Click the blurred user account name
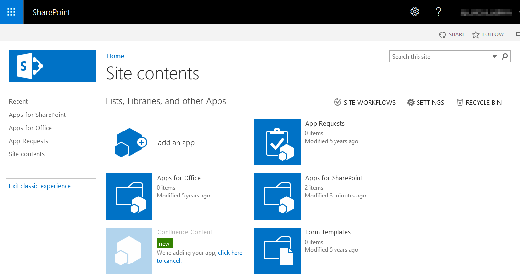The image size is (520, 279). 486,13
